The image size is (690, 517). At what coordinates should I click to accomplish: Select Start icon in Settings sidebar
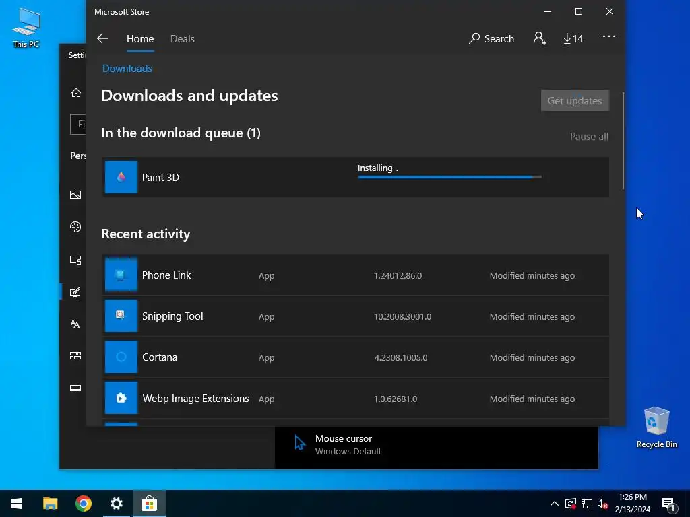pos(75,355)
